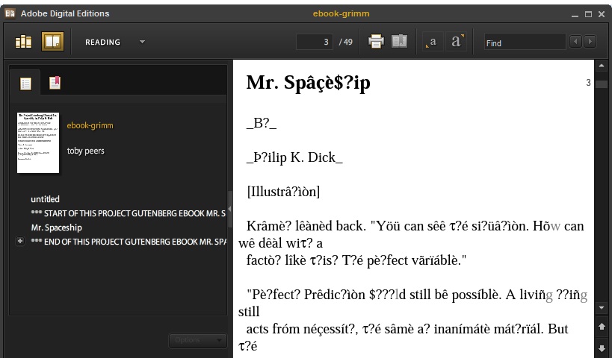Screen dimensions: 612x358
Task: Go to next find result arrow
Action: (590, 41)
